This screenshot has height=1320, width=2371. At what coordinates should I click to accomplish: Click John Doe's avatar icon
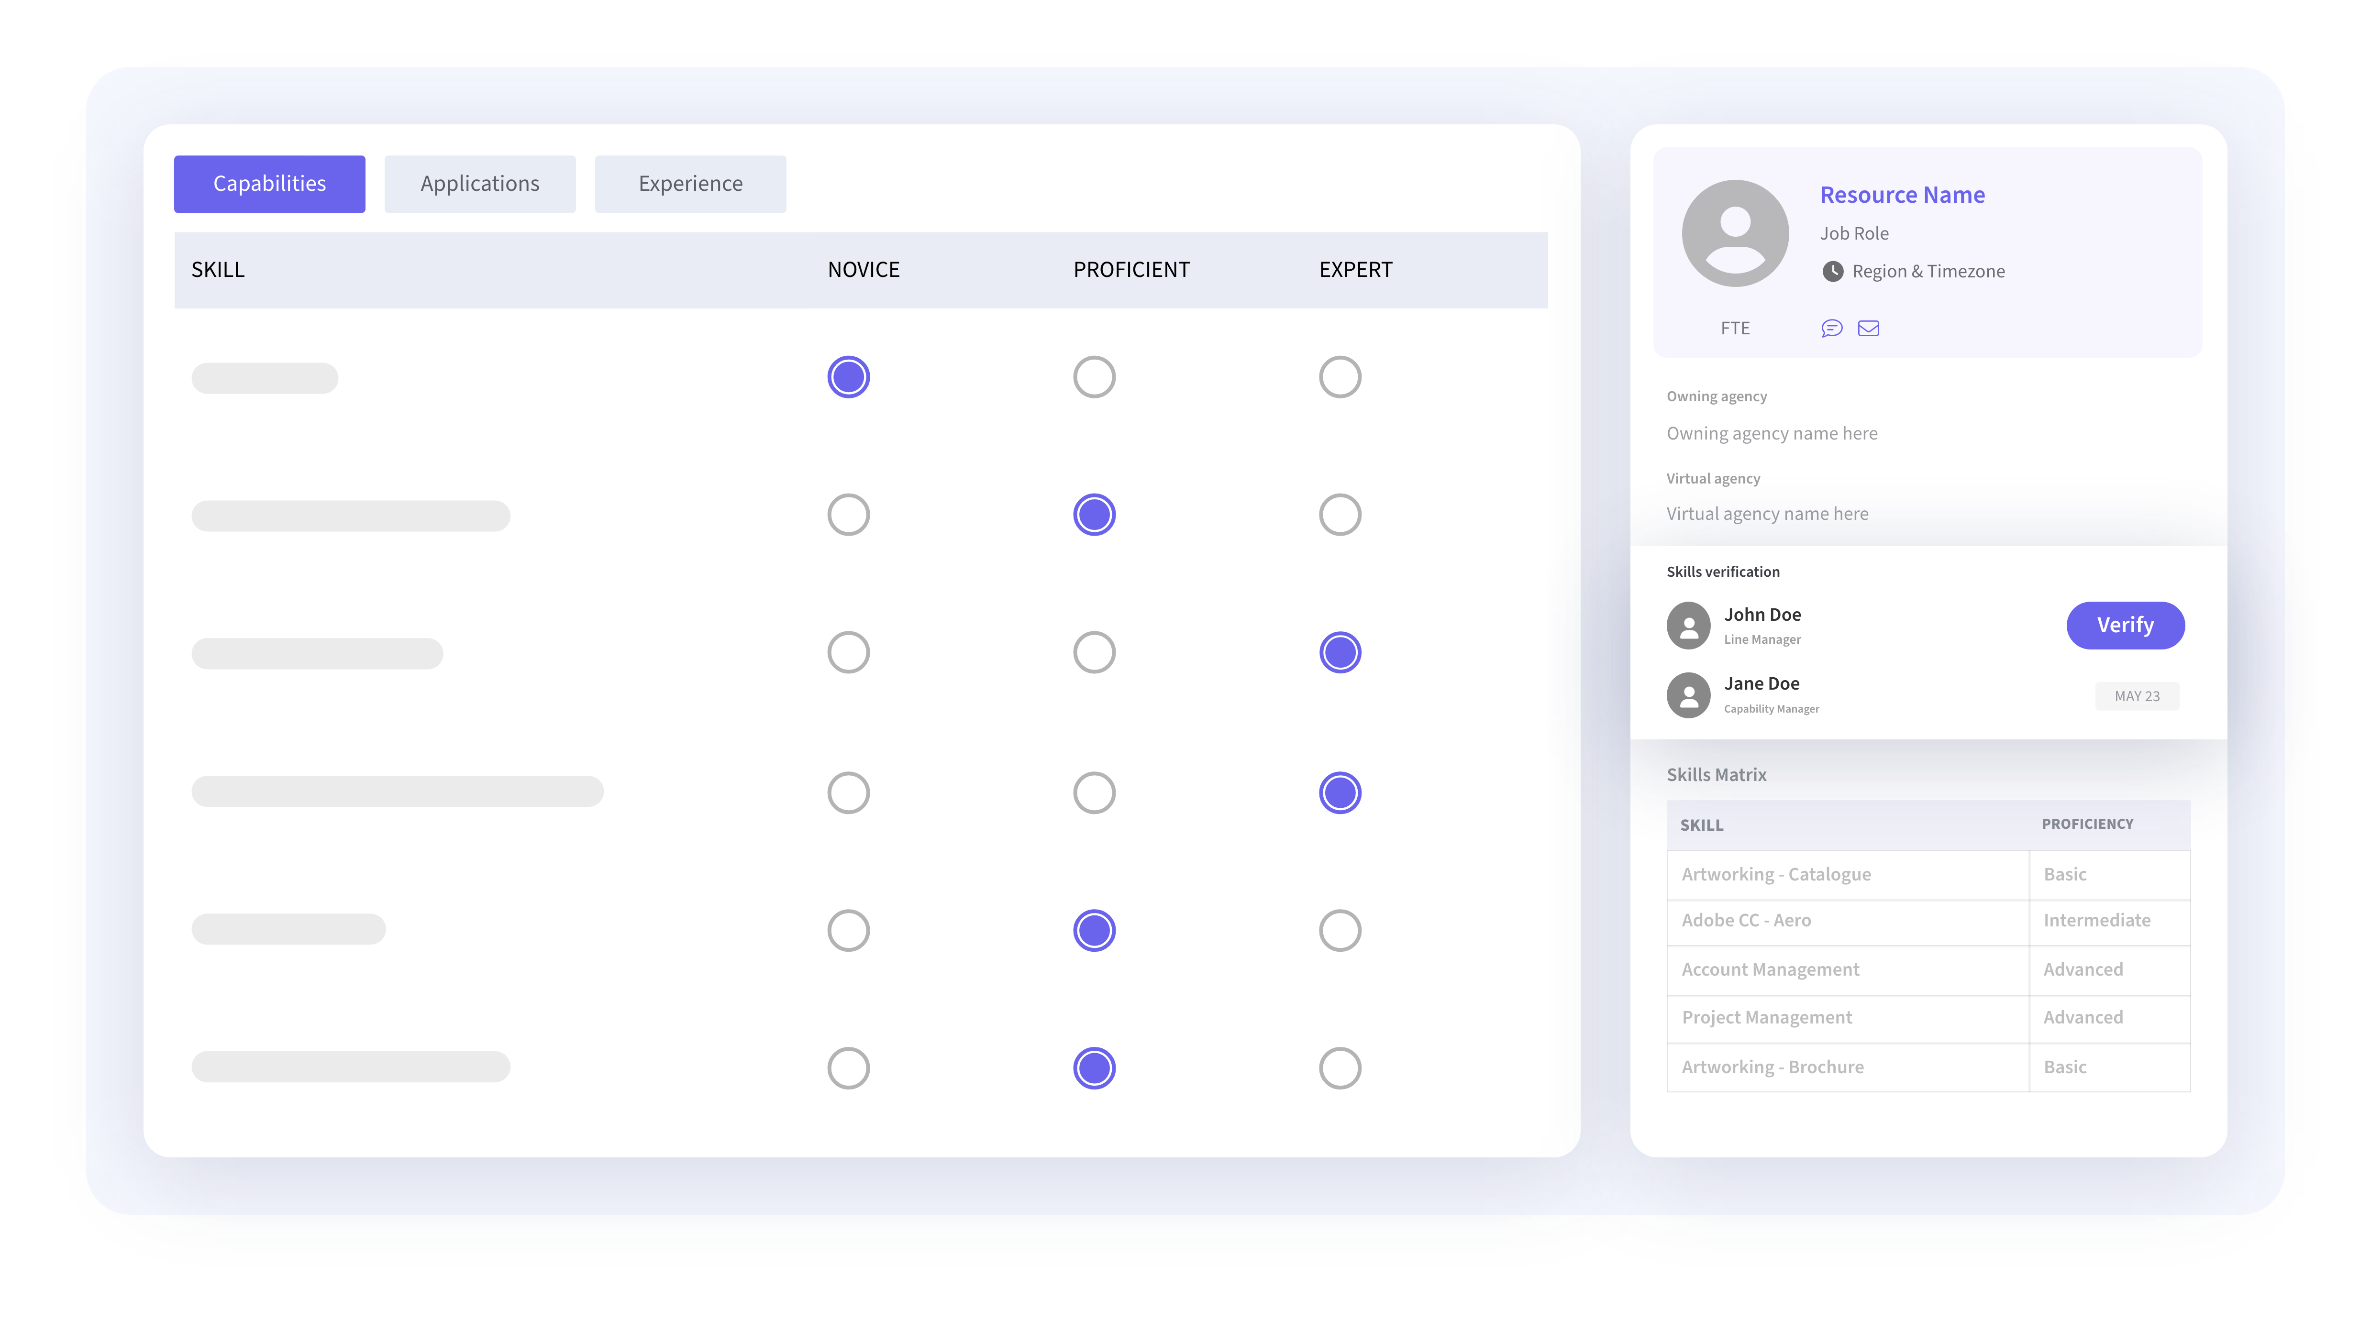1688,626
